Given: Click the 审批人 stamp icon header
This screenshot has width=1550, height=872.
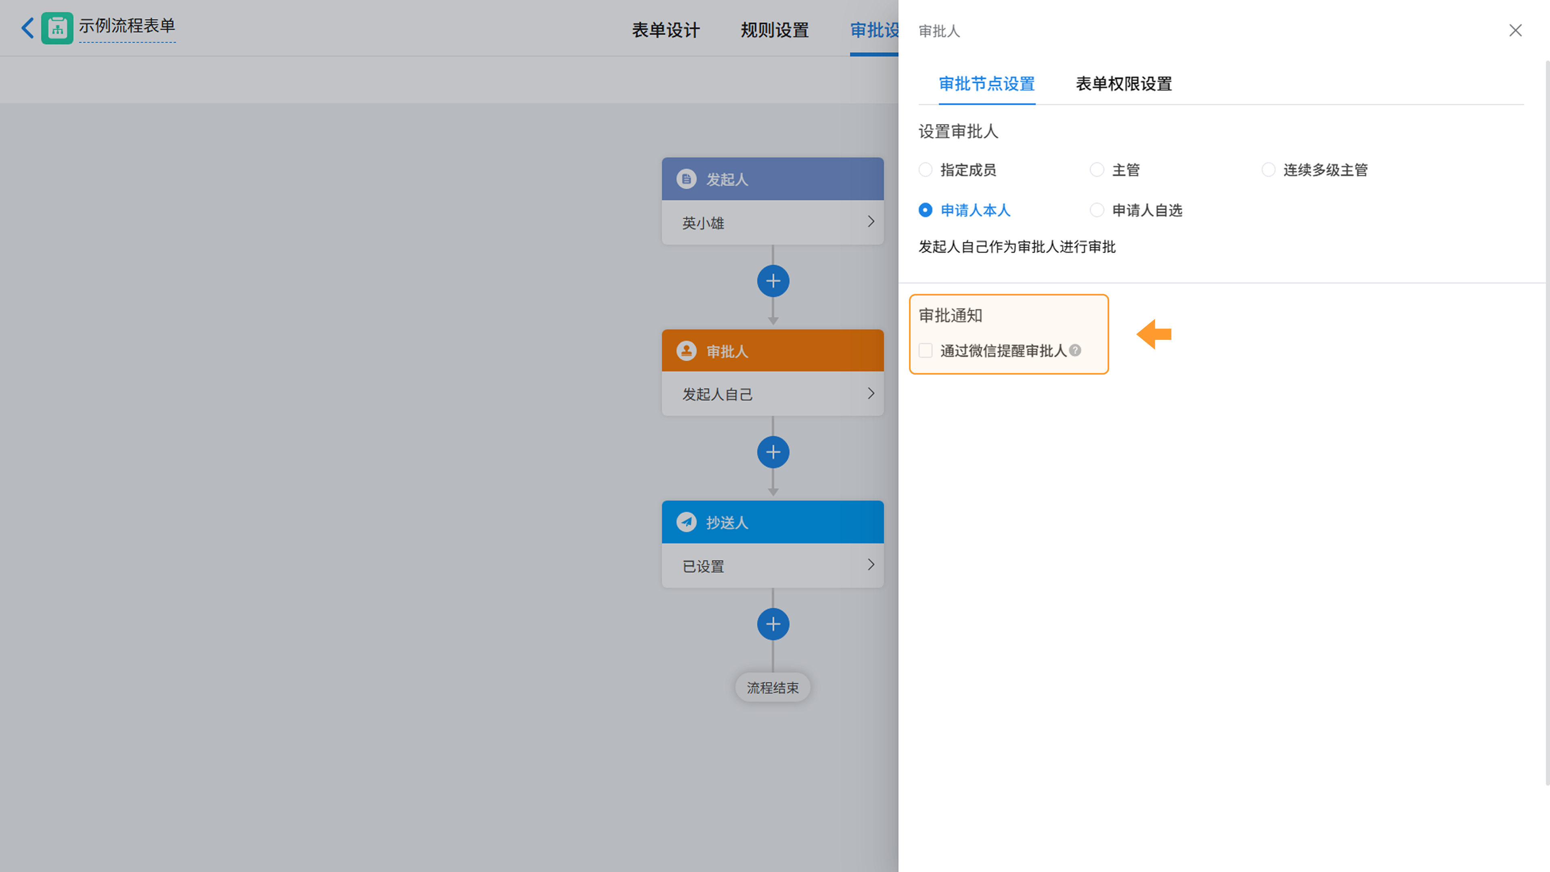Looking at the screenshot, I should pos(686,351).
